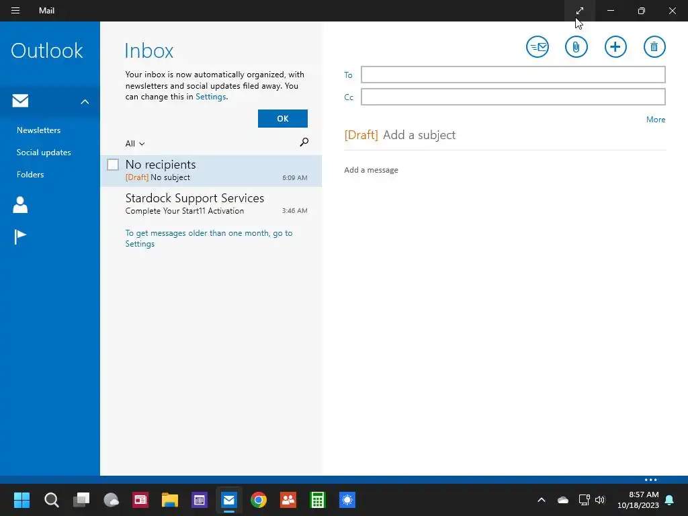688x516 pixels.
Task: Select the No recipients draft message
Action: pyautogui.click(x=211, y=171)
